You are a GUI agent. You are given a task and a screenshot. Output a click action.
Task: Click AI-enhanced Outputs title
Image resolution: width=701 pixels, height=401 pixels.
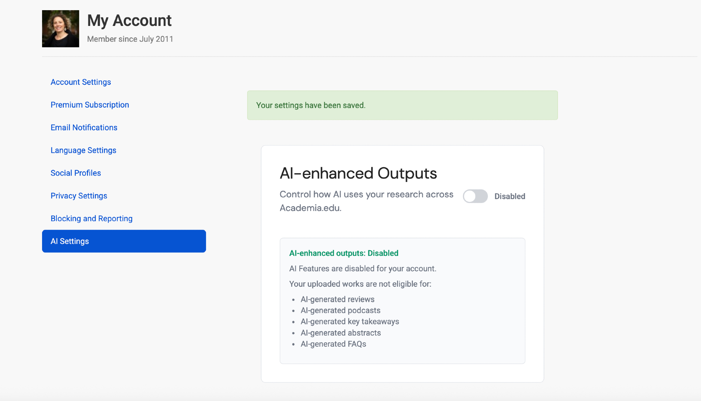click(x=358, y=173)
